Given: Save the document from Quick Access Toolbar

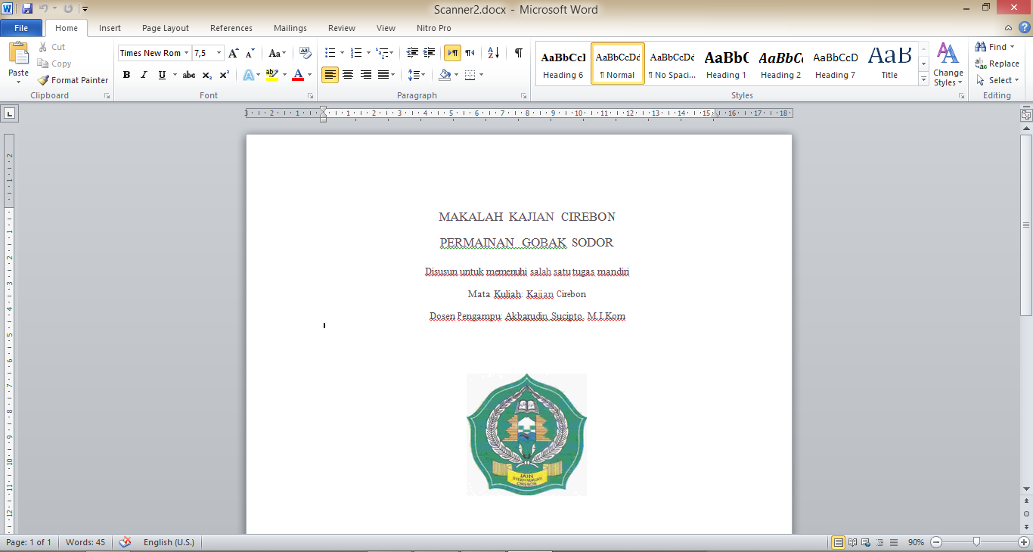Looking at the screenshot, I should point(27,9).
